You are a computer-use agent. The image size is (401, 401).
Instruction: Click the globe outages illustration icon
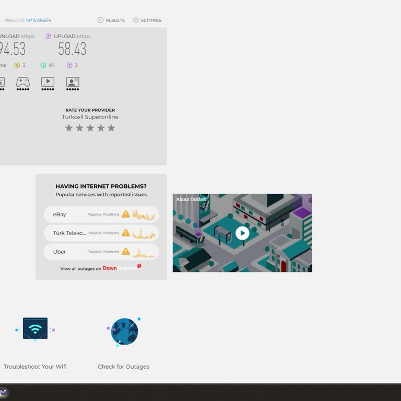pyautogui.click(x=124, y=332)
